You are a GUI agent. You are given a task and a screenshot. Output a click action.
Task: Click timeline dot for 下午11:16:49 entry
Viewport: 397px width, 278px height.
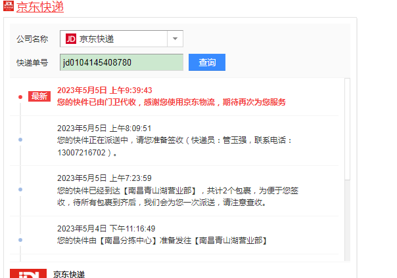(x=20, y=240)
